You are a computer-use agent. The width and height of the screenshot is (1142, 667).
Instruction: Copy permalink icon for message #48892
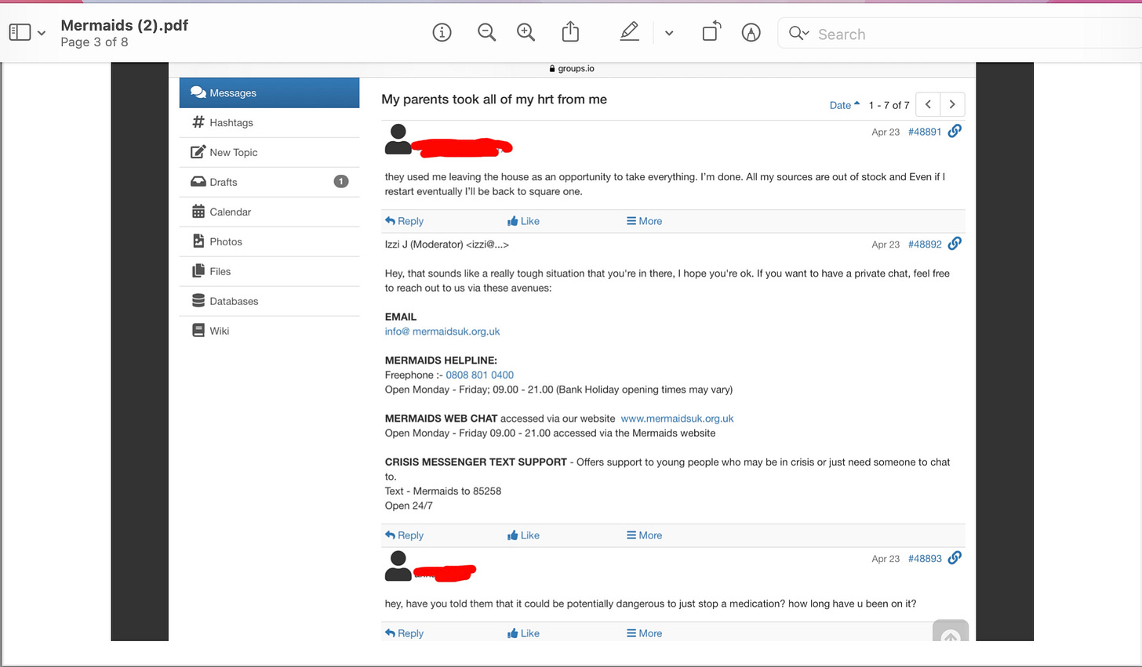(x=955, y=244)
